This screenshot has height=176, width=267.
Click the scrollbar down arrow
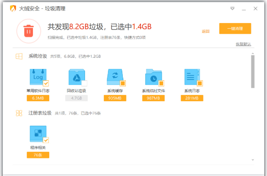(x=253, y=160)
